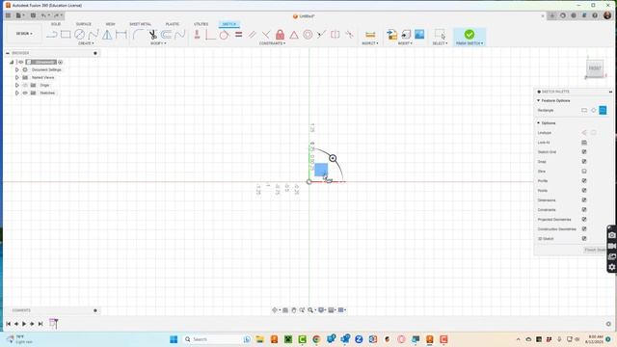
Task: Expand the Document Settings node
Action: pos(17,69)
